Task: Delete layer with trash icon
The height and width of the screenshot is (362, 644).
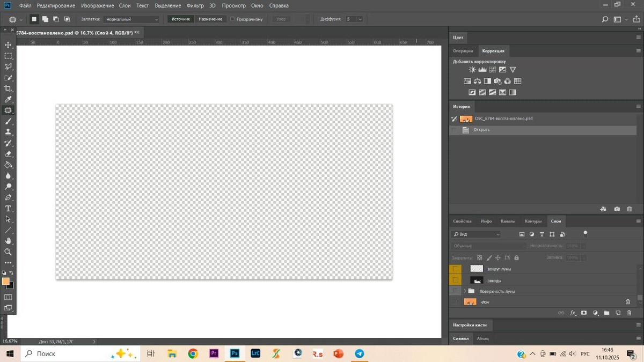Action: (x=629, y=313)
